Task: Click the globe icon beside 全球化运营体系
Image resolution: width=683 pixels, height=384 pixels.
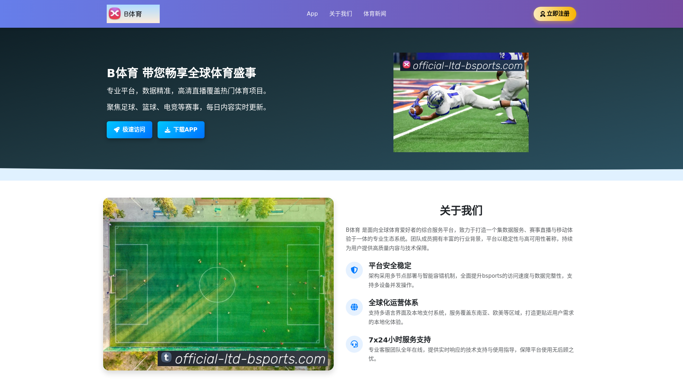Action: (x=354, y=307)
